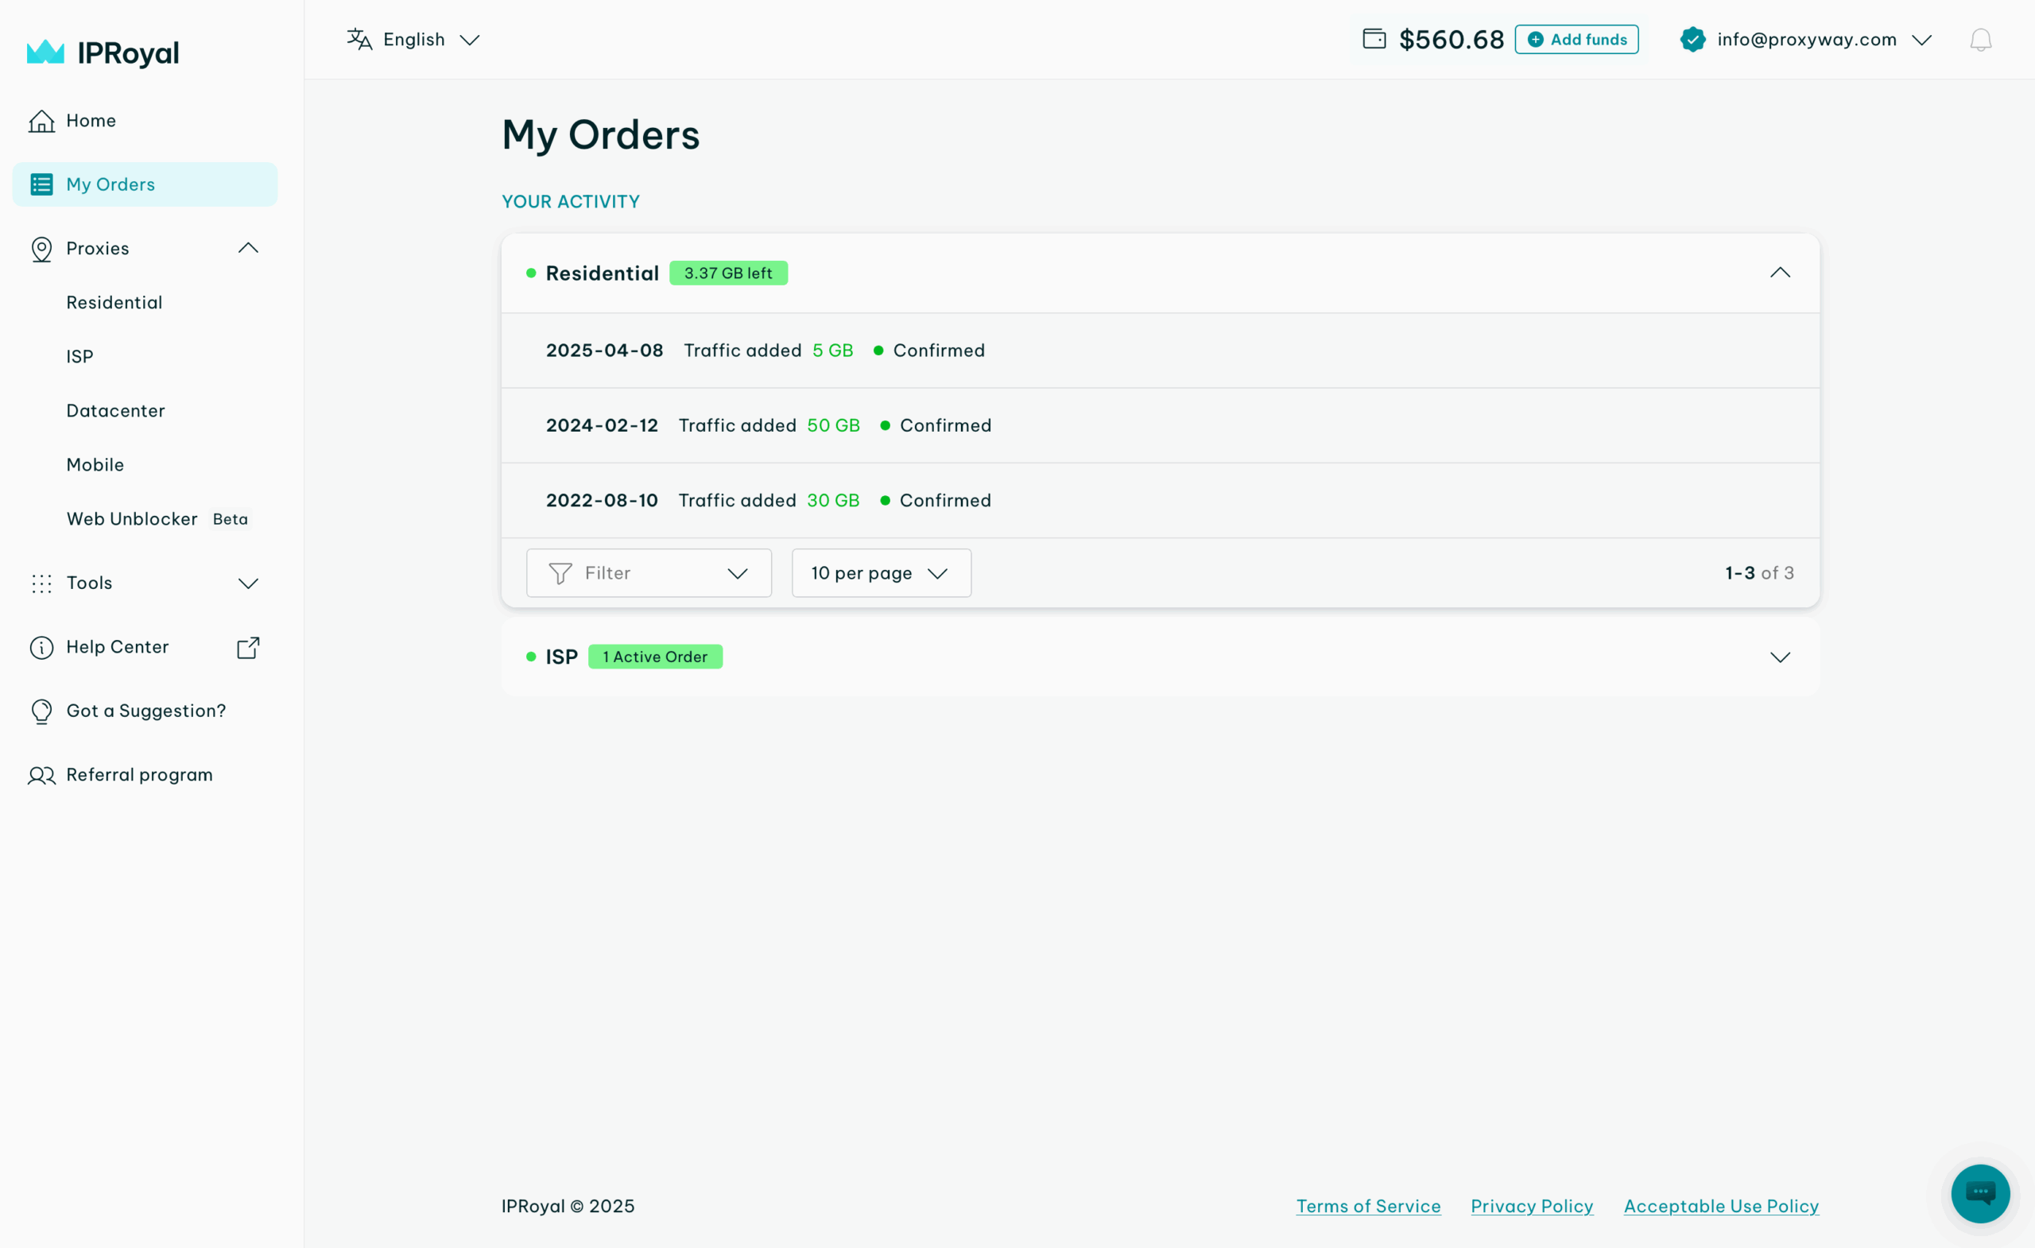Open the Terms of Service link
This screenshot has width=2035, height=1248.
1368,1206
